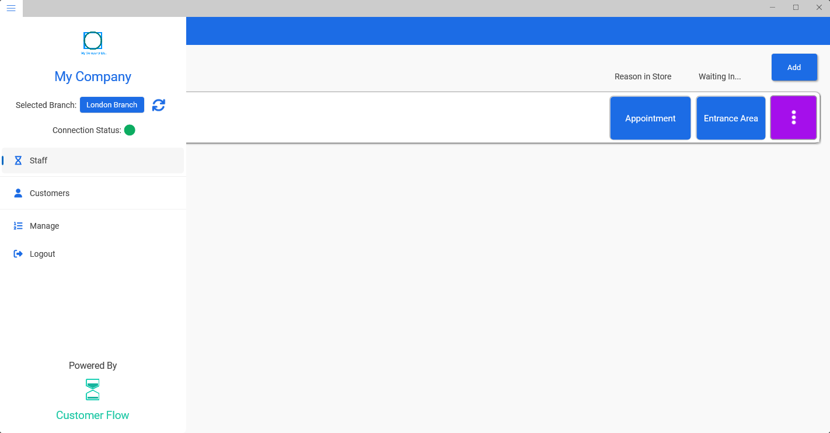Open the Manage menu entry
The height and width of the screenshot is (433, 830).
point(93,226)
